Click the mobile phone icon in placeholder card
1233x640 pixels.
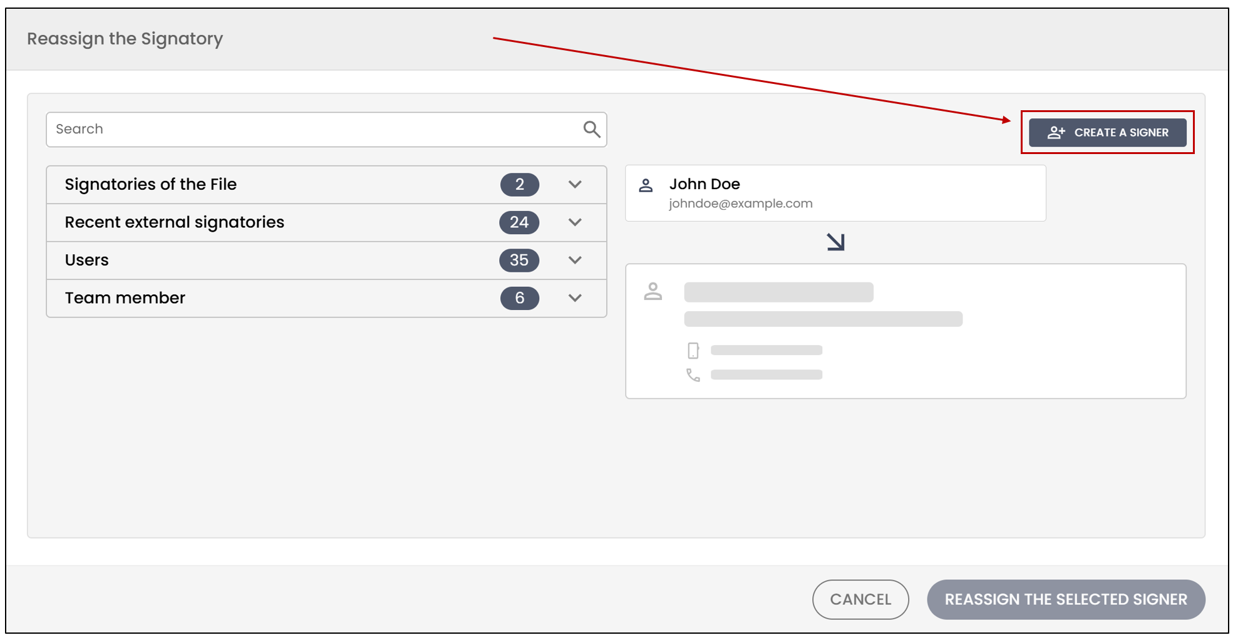[693, 351]
